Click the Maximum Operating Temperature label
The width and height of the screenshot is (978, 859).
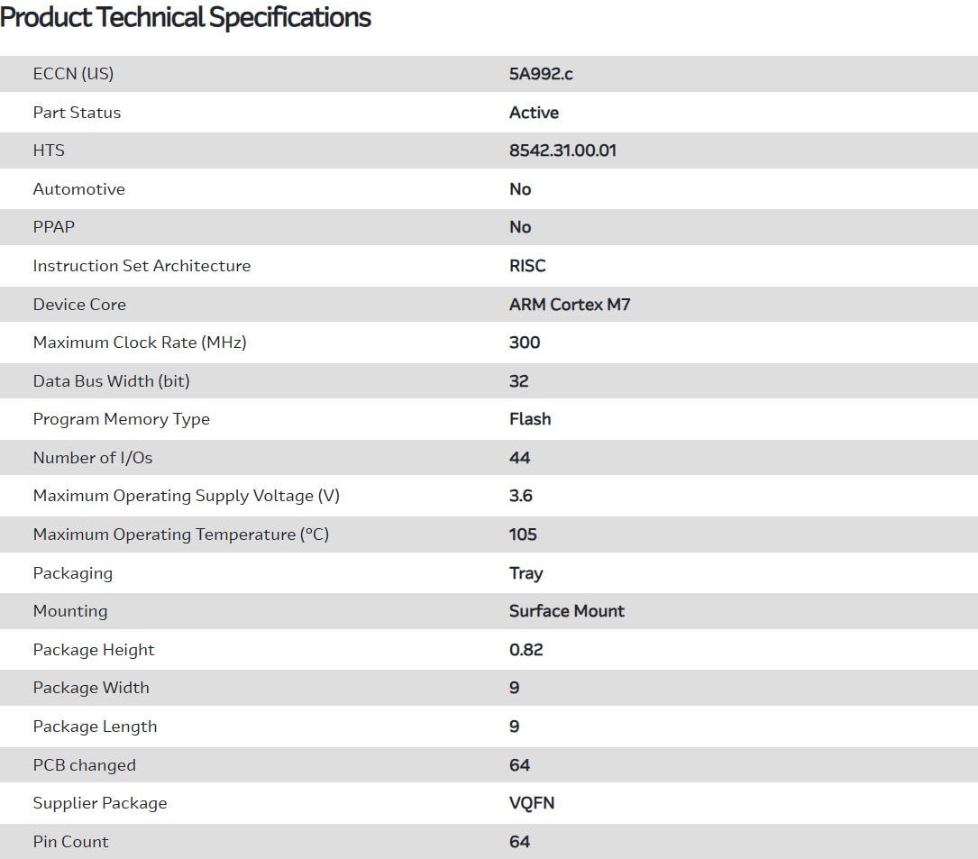pos(180,535)
